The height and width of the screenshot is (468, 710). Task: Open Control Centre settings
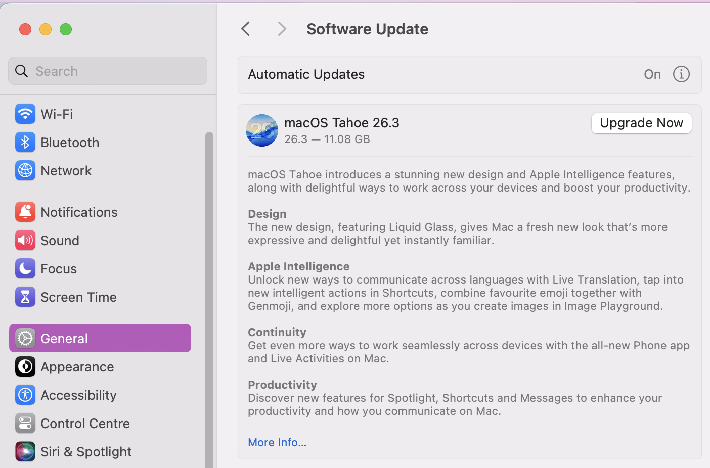tap(85, 423)
